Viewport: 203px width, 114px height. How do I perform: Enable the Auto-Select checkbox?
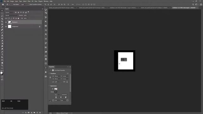12,4
